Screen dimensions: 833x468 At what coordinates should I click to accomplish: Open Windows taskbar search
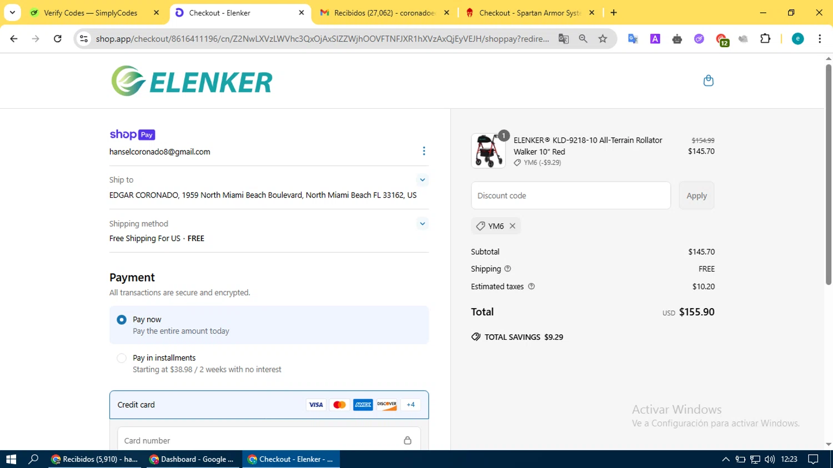(x=33, y=459)
